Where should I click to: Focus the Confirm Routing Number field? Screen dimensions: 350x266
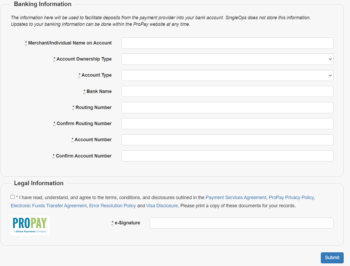[227, 124]
